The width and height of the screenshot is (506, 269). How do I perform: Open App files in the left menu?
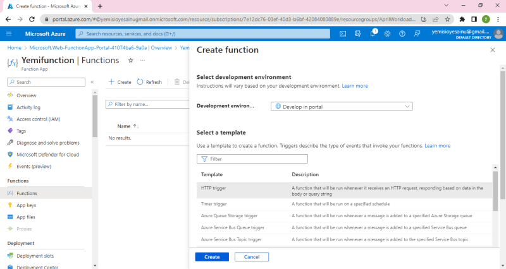click(26, 217)
